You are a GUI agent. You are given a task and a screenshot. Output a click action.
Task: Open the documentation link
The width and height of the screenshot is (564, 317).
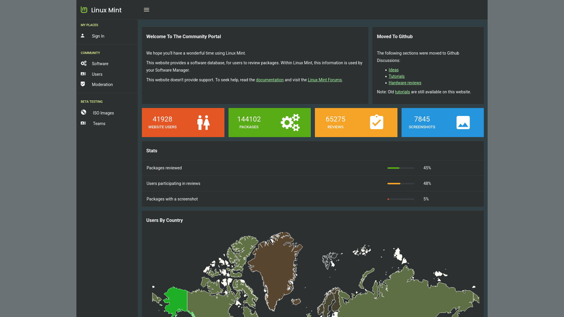[270, 80]
